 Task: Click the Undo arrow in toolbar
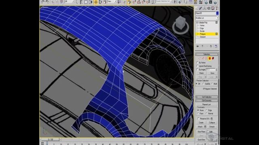[x=43, y=2]
